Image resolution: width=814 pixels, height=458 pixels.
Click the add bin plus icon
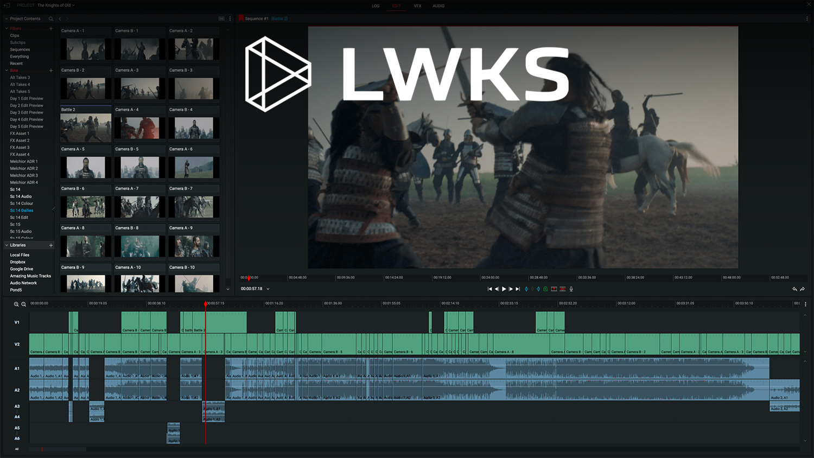(x=51, y=71)
